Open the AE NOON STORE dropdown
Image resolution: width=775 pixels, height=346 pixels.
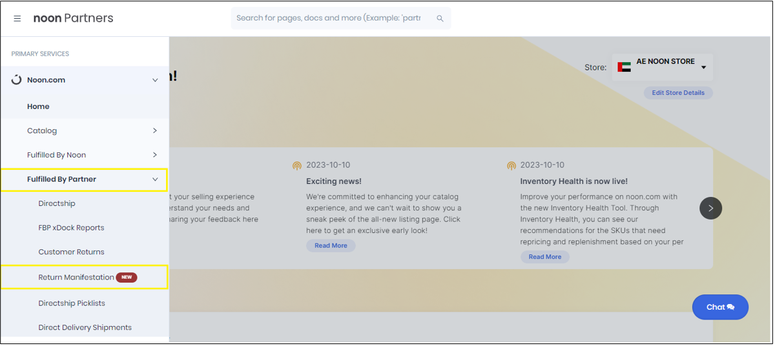point(663,67)
